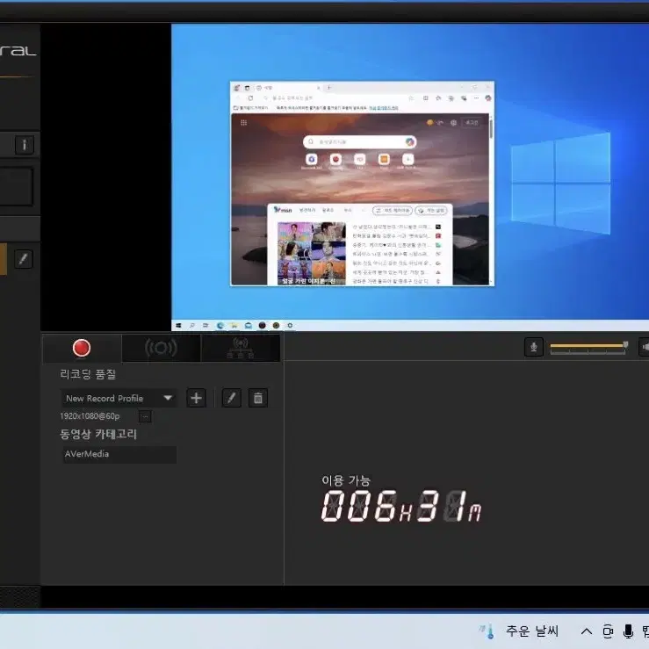Open the news collage thumbnail in msn feed
Viewport: 649px width, 649px height.
tap(312, 253)
